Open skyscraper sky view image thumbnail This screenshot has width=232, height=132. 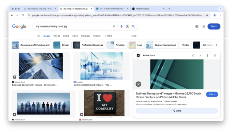(x=41, y=66)
